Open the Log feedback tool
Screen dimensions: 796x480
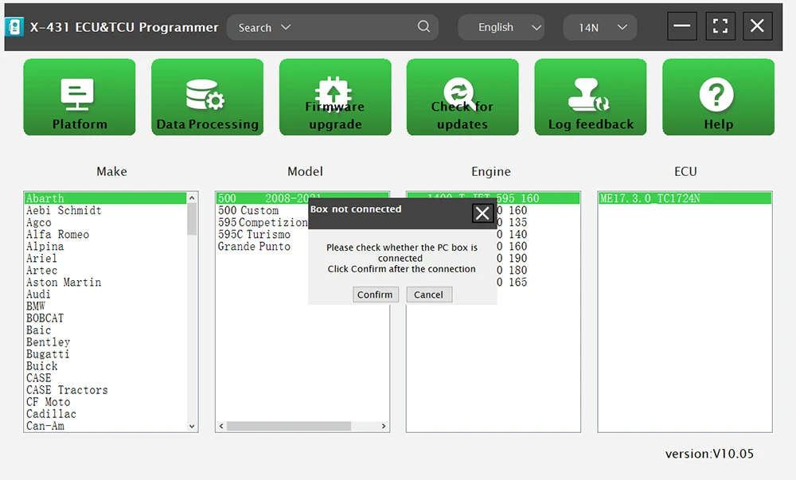591,97
